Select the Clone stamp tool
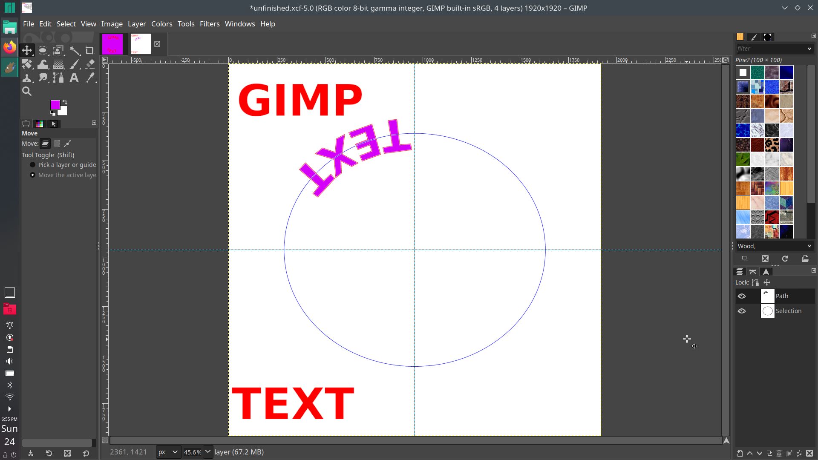 tap(27, 78)
